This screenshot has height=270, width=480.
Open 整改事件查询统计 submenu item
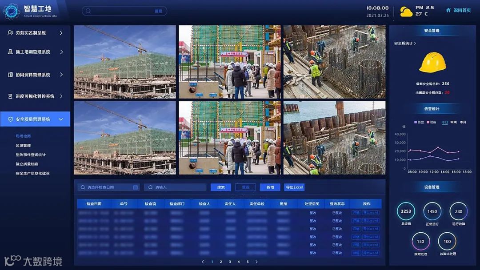pos(31,155)
